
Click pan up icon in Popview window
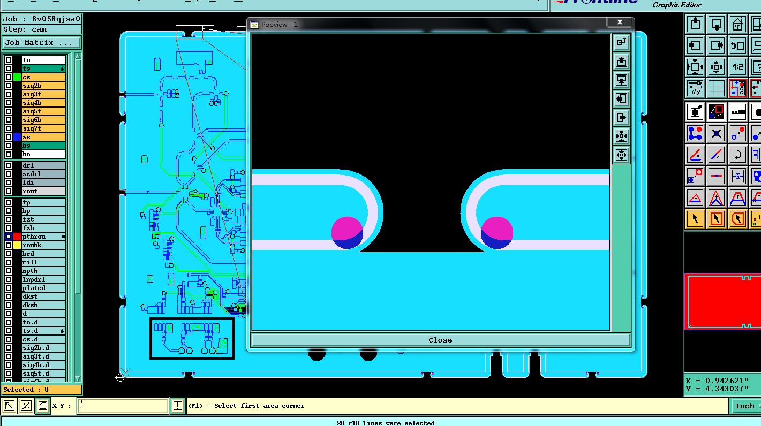pos(621,62)
